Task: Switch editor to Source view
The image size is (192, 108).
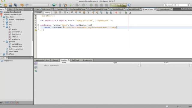Action: (x=38, y=13)
